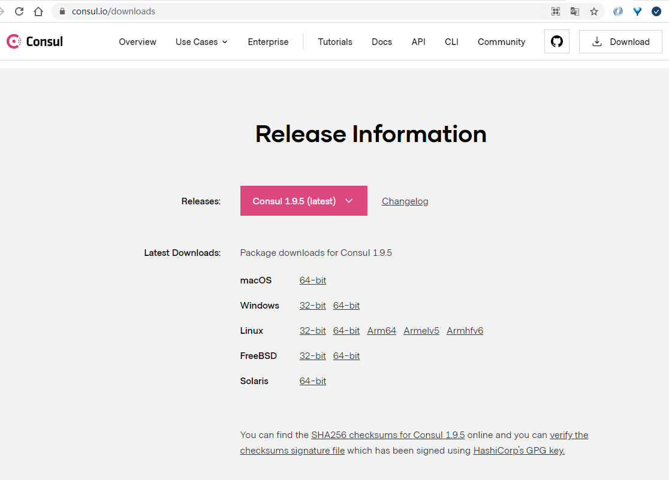Download FreeBSD 64-bit package
This screenshot has width=669, height=480.
(346, 356)
